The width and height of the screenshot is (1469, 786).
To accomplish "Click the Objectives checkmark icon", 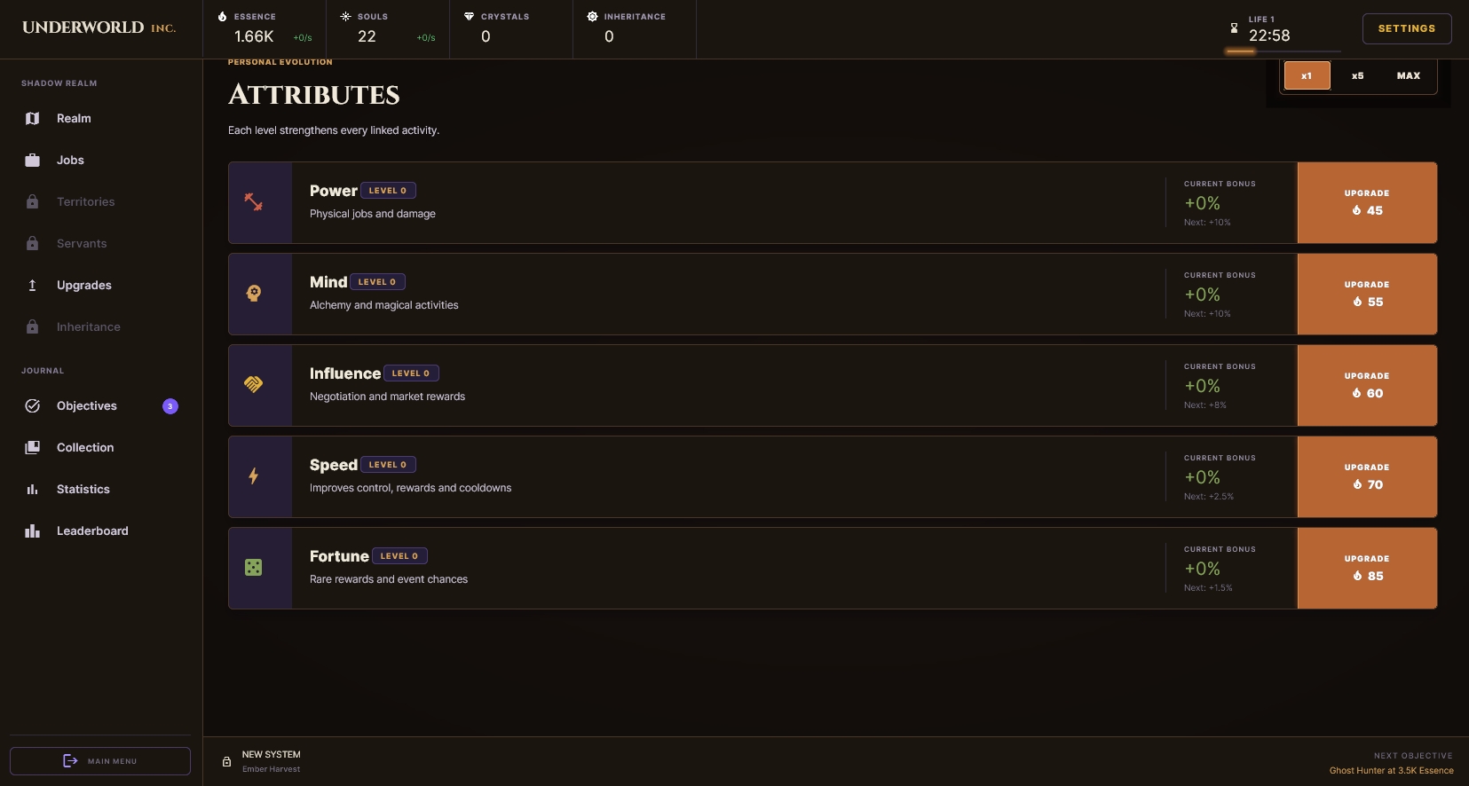I will tap(33, 406).
